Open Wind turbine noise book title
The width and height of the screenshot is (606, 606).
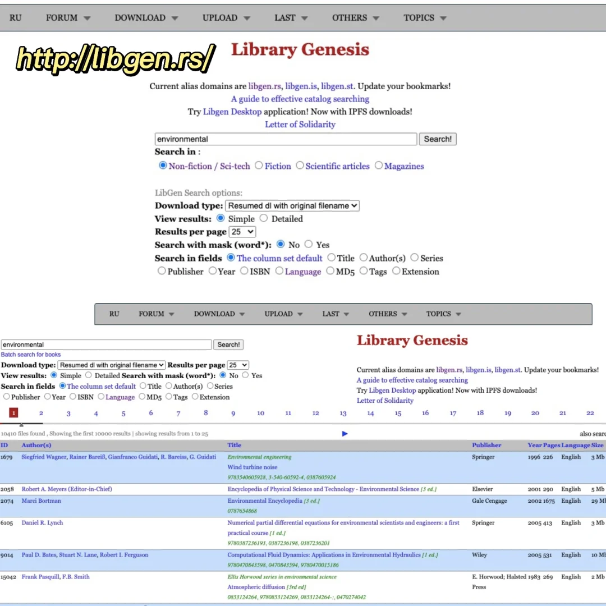pos(252,467)
